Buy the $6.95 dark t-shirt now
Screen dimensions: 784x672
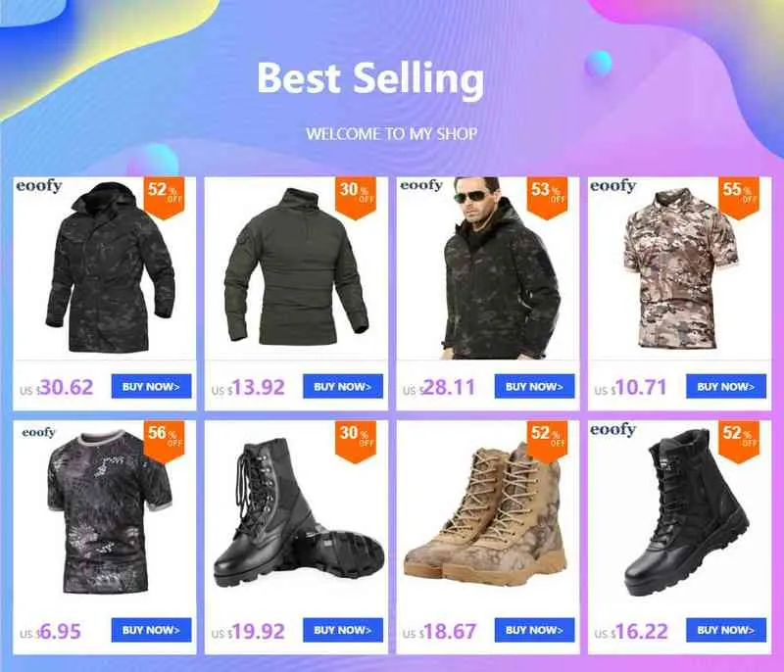(x=151, y=630)
